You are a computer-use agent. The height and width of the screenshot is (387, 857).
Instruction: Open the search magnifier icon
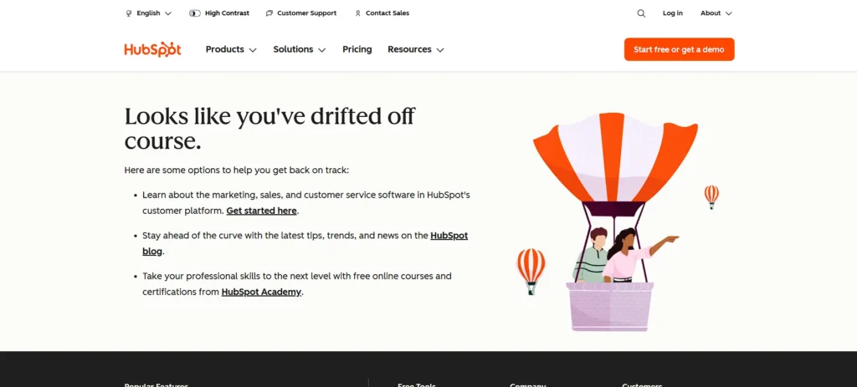(x=641, y=13)
